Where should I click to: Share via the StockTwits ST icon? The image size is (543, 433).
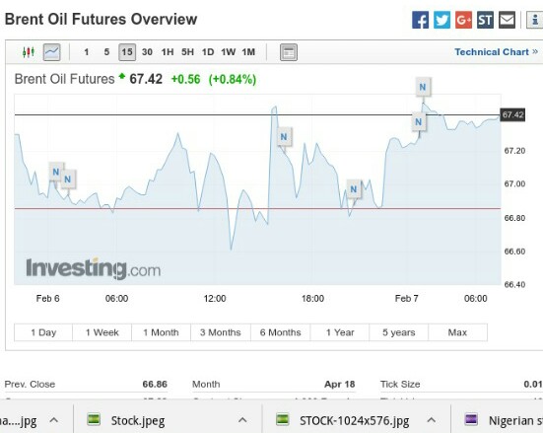pyautogui.click(x=485, y=20)
